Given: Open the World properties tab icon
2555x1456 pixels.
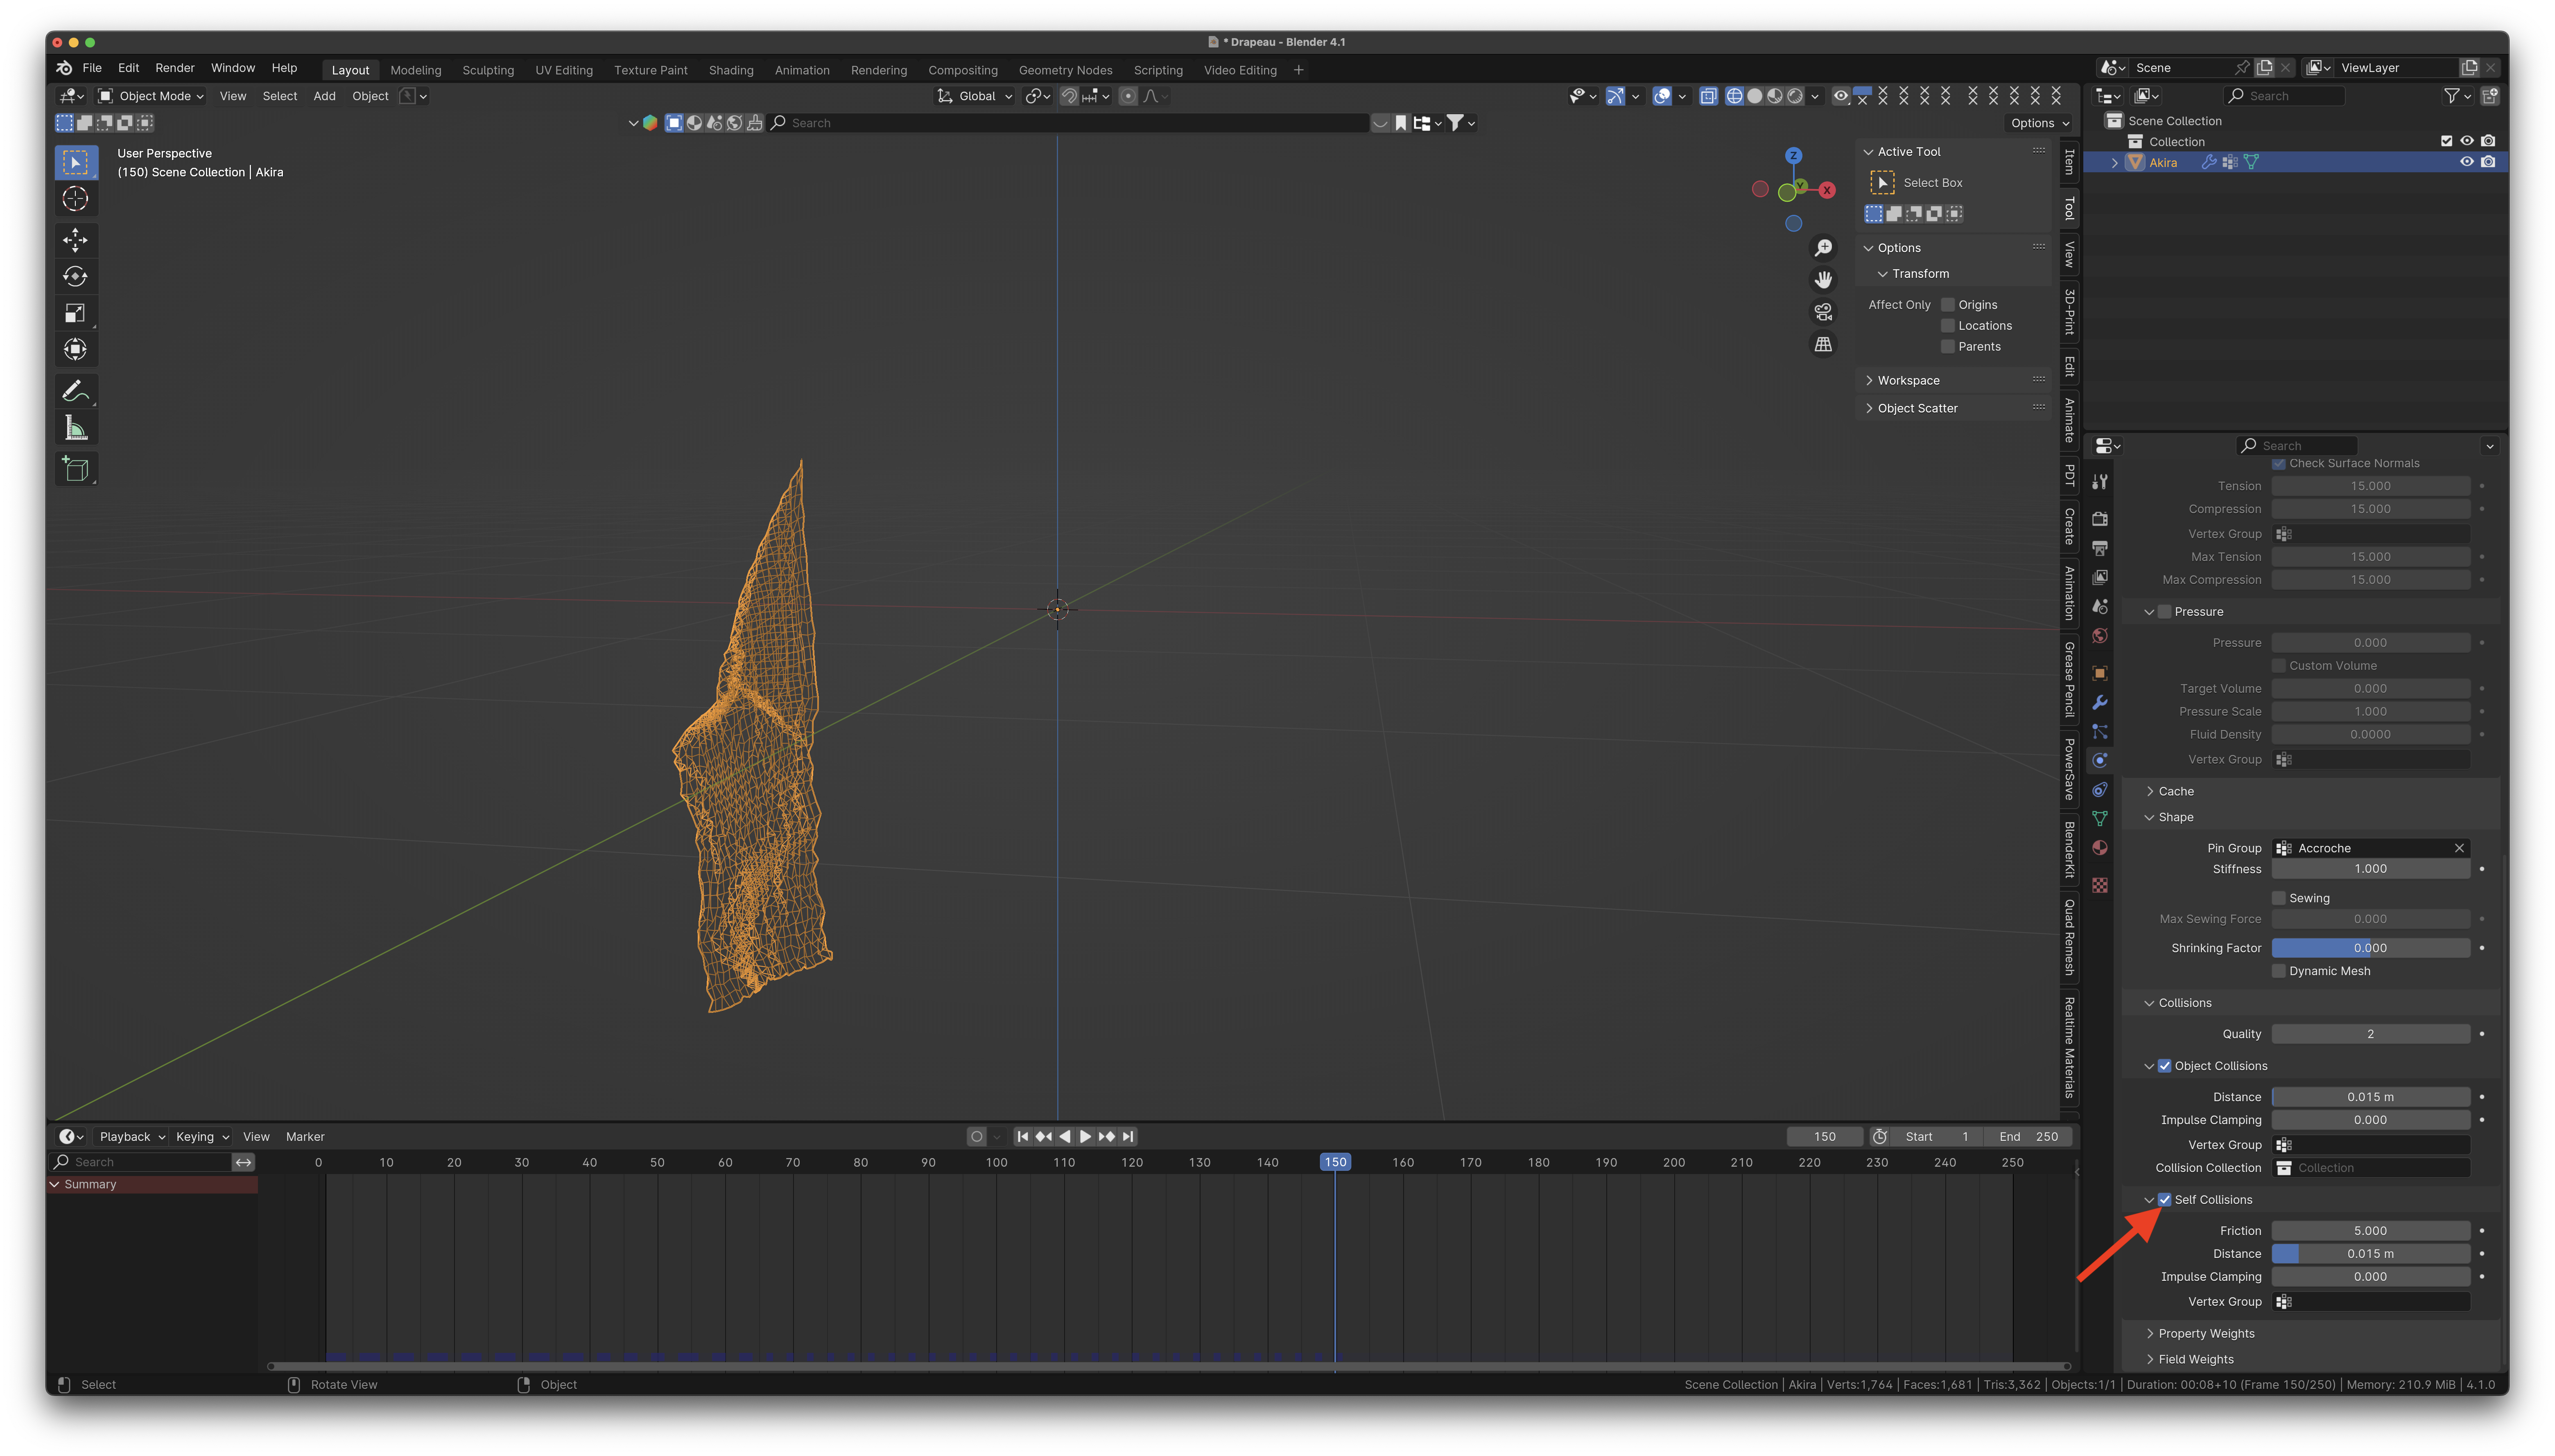Looking at the screenshot, I should coord(2100,636).
